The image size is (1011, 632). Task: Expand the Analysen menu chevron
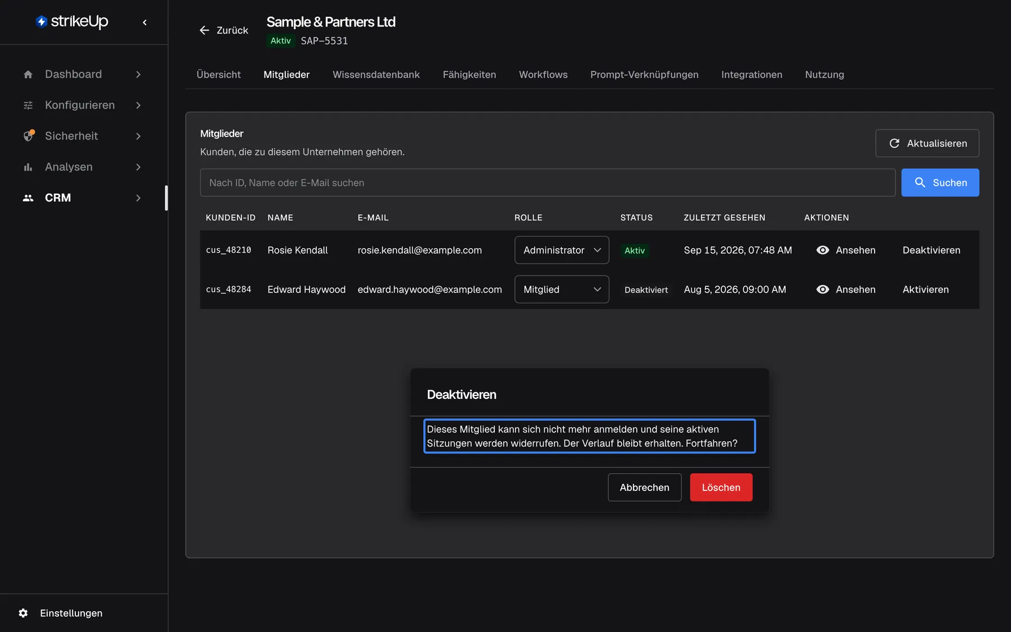[x=138, y=167]
